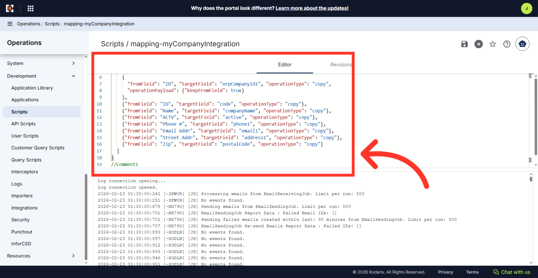Open help question mark icon

tap(507, 44)
